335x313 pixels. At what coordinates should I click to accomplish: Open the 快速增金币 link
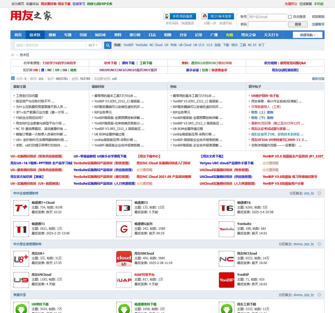(219, 70)
